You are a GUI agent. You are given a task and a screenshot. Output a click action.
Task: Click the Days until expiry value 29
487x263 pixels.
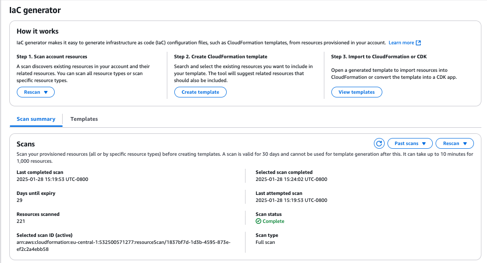point(20,200)
